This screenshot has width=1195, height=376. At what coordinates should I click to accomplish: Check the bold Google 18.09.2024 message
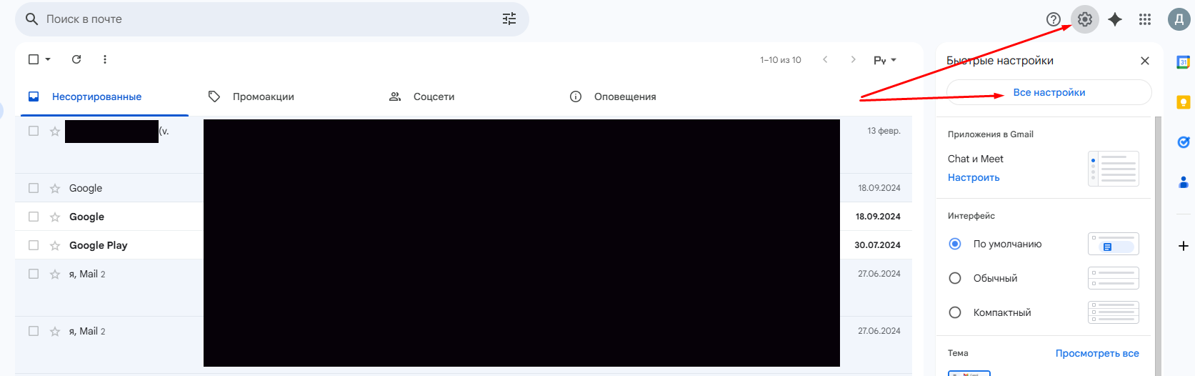coord(34,217)
